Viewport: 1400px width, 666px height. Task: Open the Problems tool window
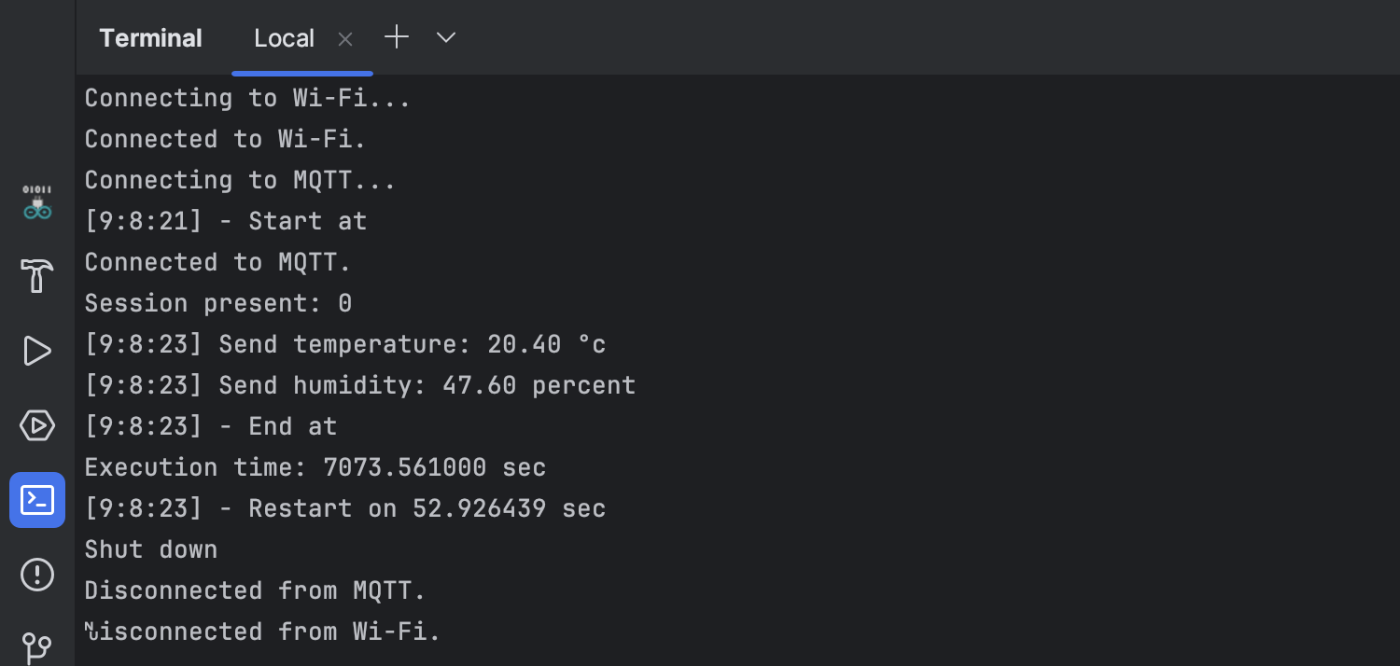pos(37,575)
